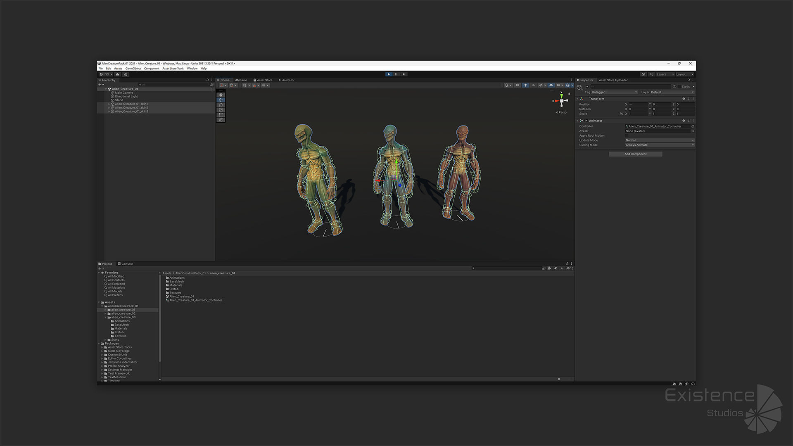Open the Layers dropdown
793x446 pixels.
pyautogui.click(x=665, y=74)
